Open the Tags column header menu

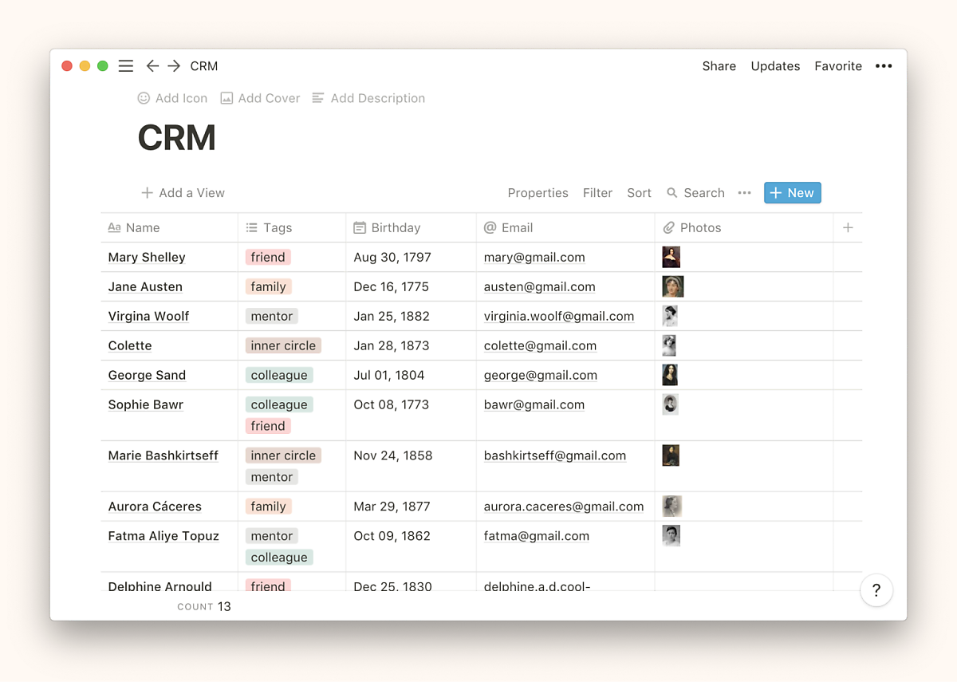tap(292, 228)
